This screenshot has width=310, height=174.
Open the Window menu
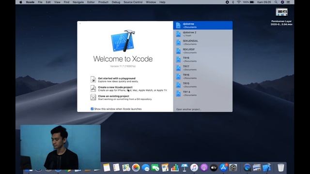[151, 2]
